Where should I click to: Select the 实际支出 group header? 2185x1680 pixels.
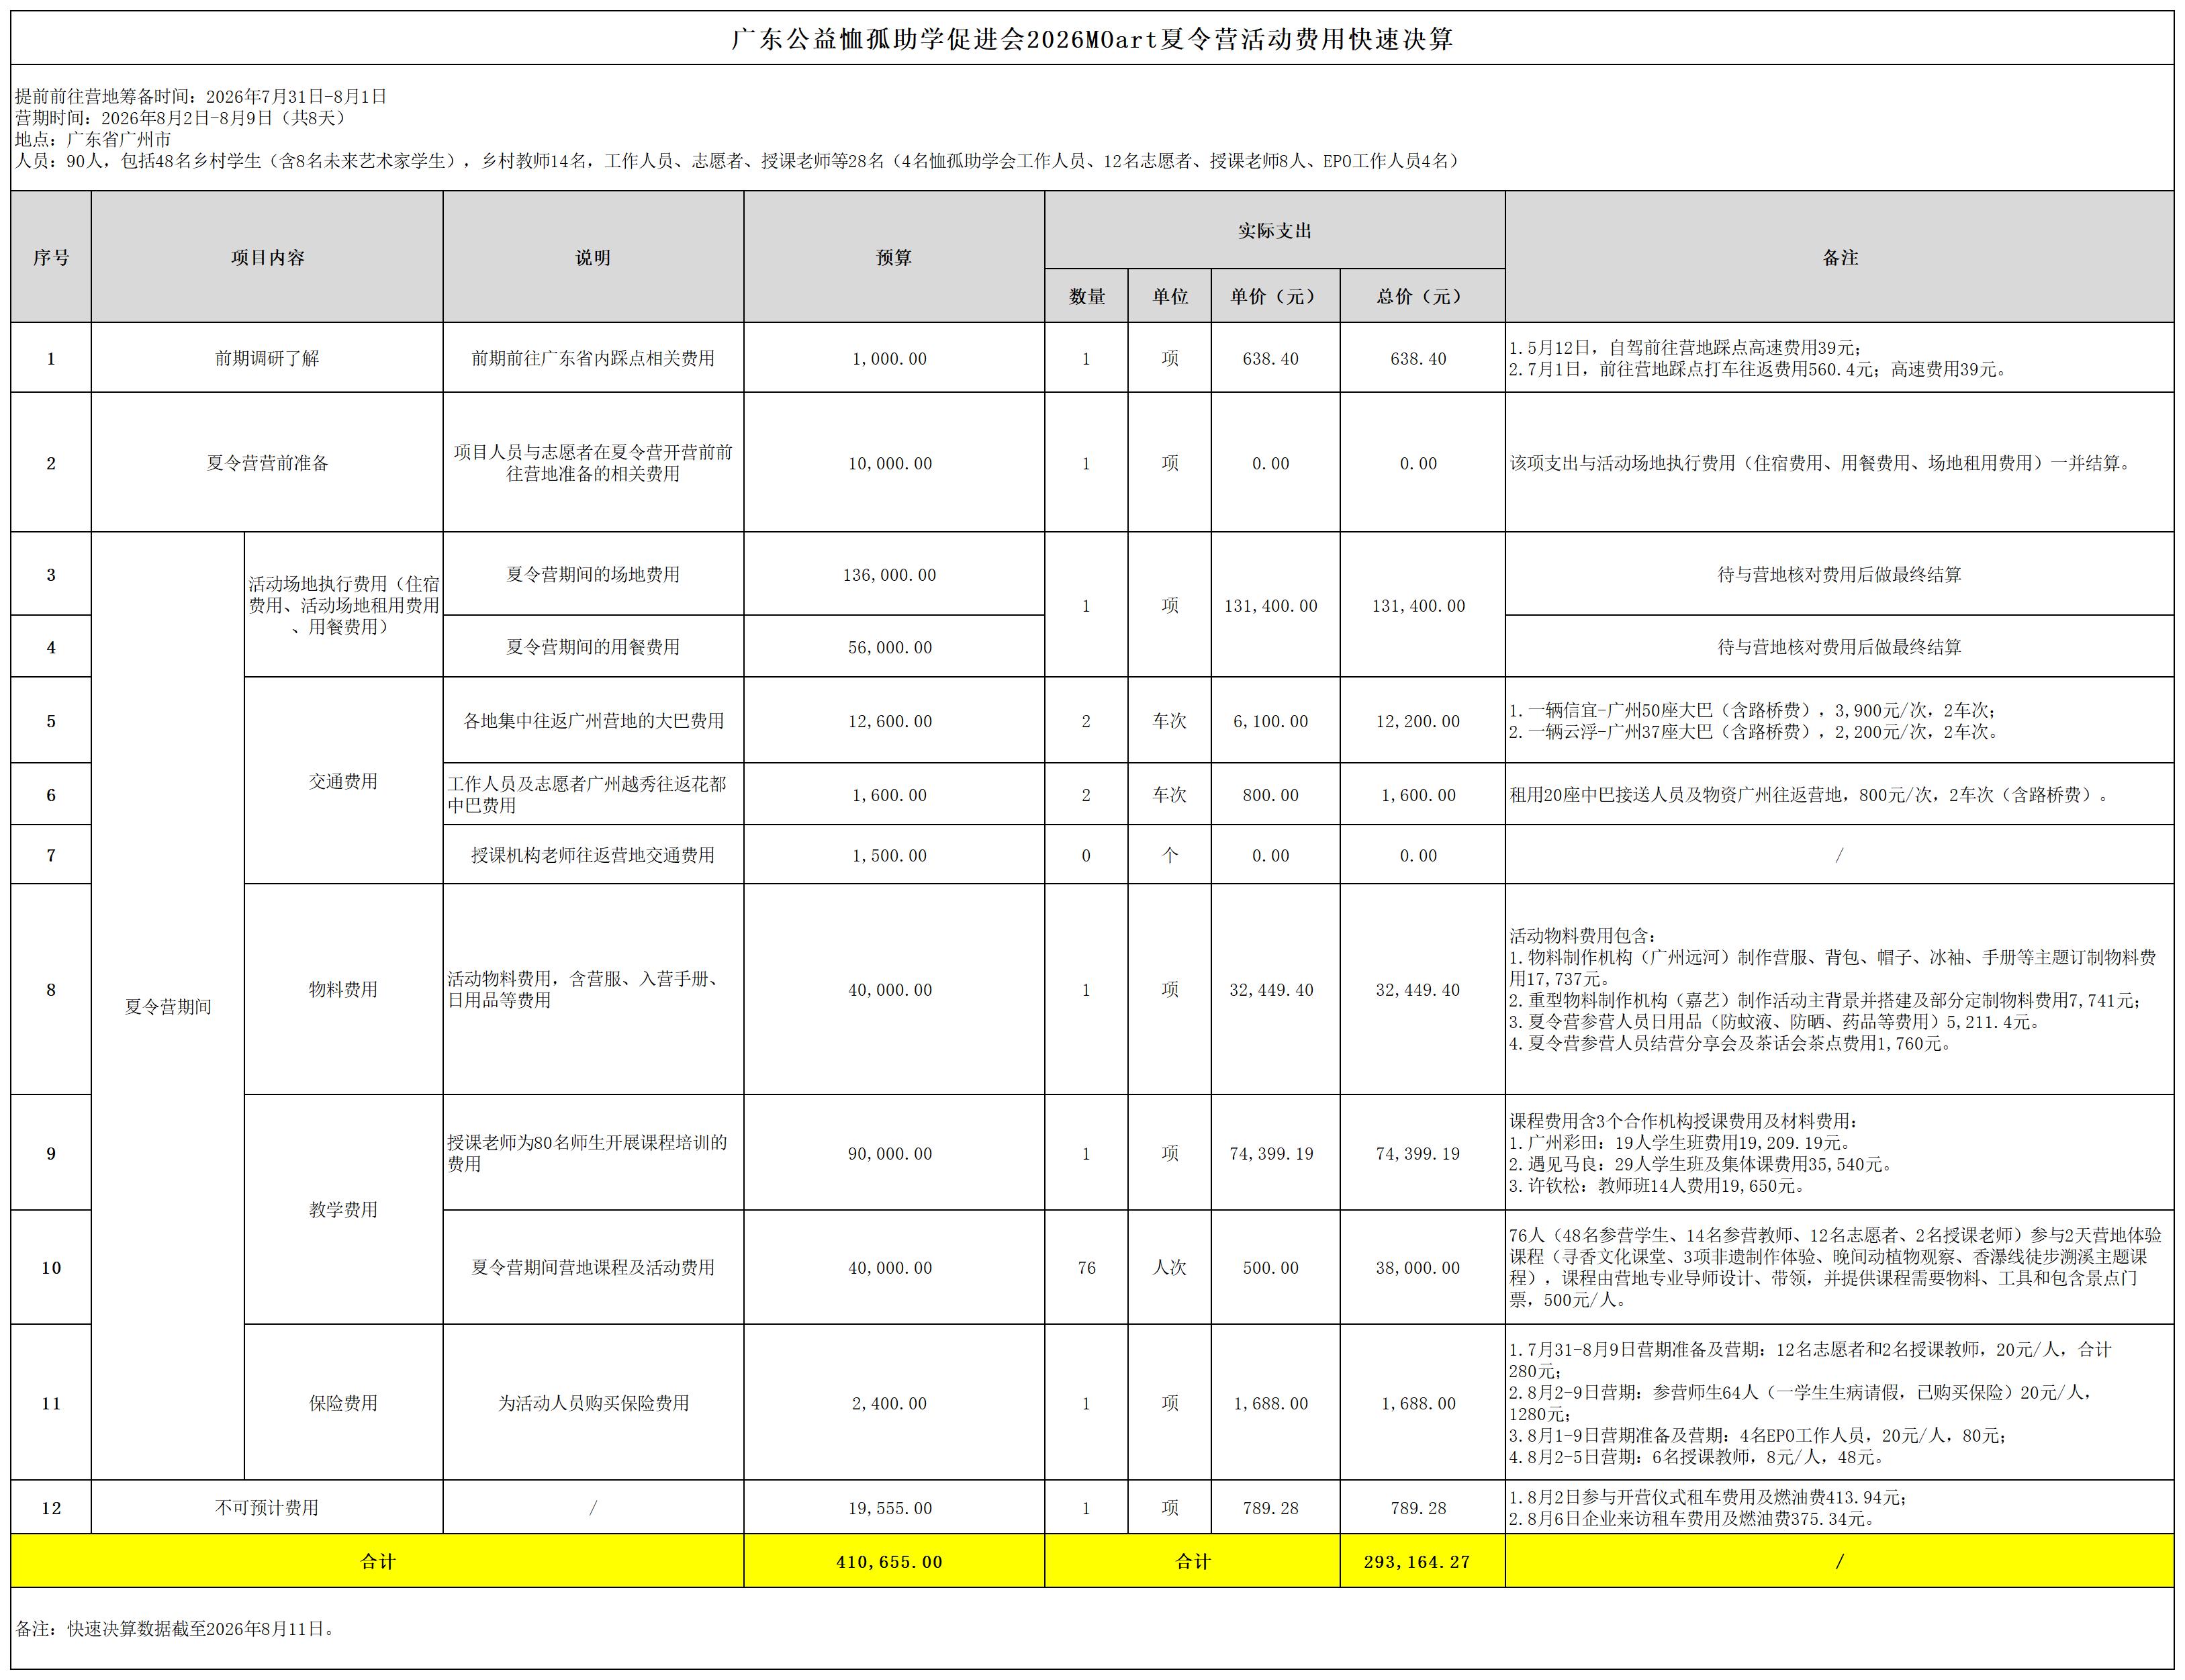pos(1275,230)
